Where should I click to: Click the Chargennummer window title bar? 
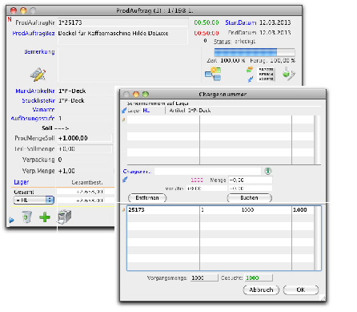[x=223, y=94]
